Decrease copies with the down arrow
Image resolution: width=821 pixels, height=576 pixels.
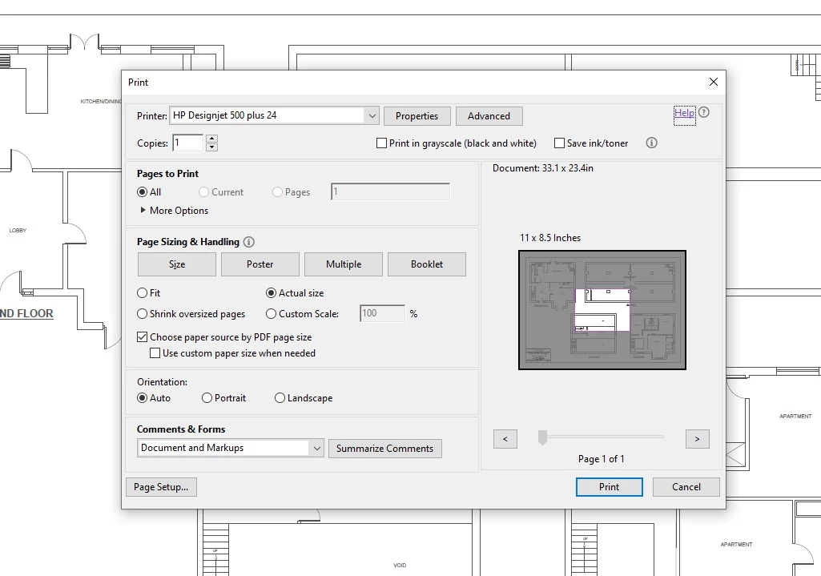coord(211,147)
